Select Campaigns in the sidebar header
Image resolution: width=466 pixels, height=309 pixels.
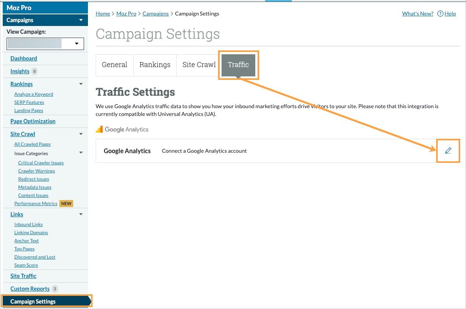point(20,20)
